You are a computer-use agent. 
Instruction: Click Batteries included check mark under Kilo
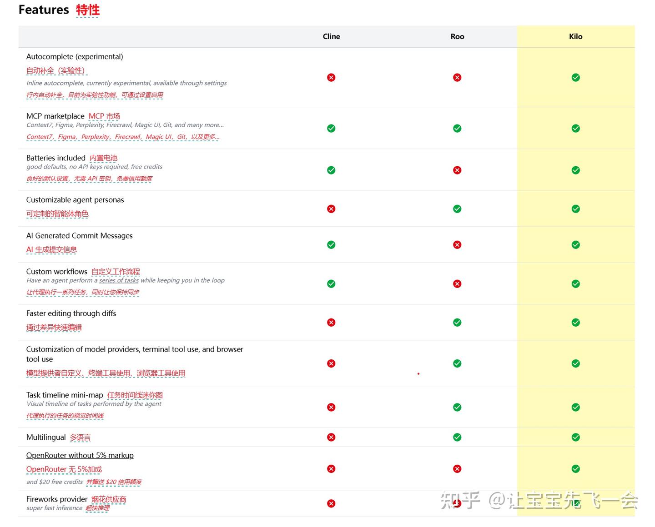click(575, 170)
